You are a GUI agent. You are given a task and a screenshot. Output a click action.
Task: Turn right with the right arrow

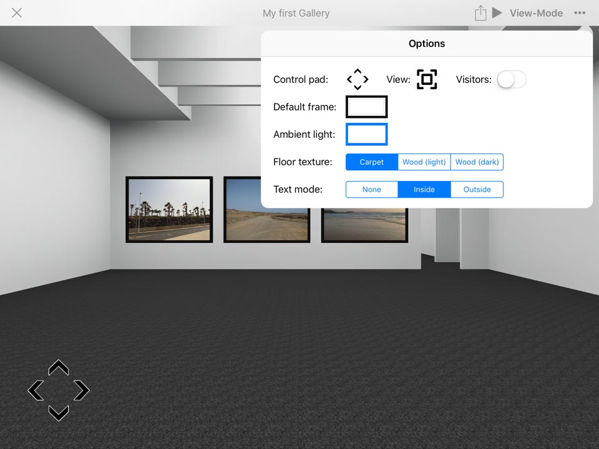tap(81, 390)
